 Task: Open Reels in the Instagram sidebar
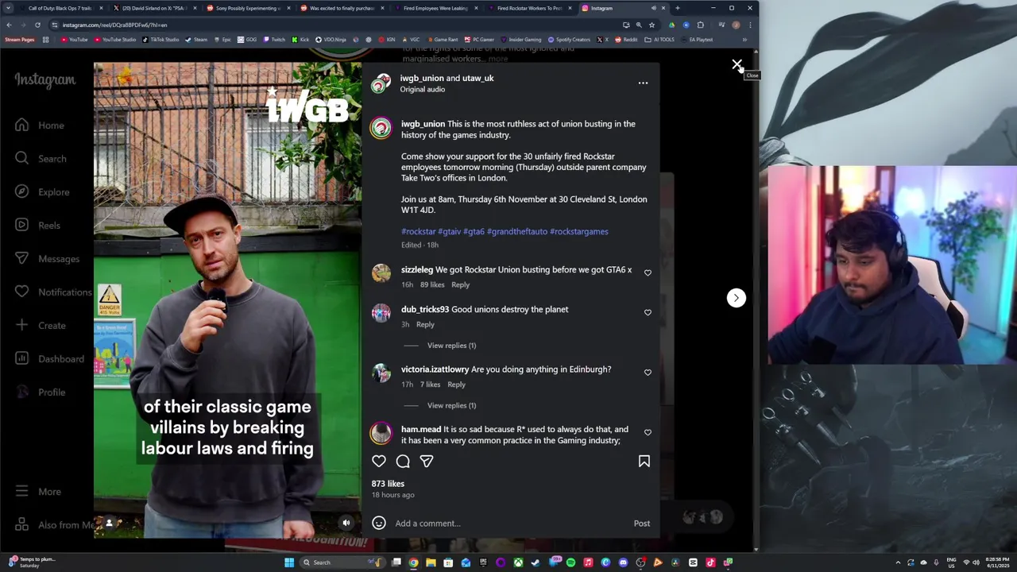(37, 226)
